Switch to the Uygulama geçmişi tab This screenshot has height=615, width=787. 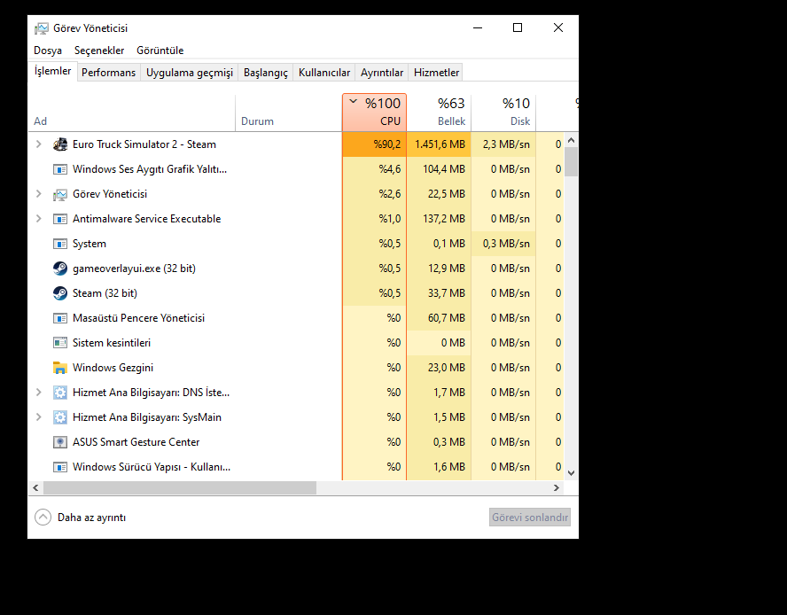point(190,73)
